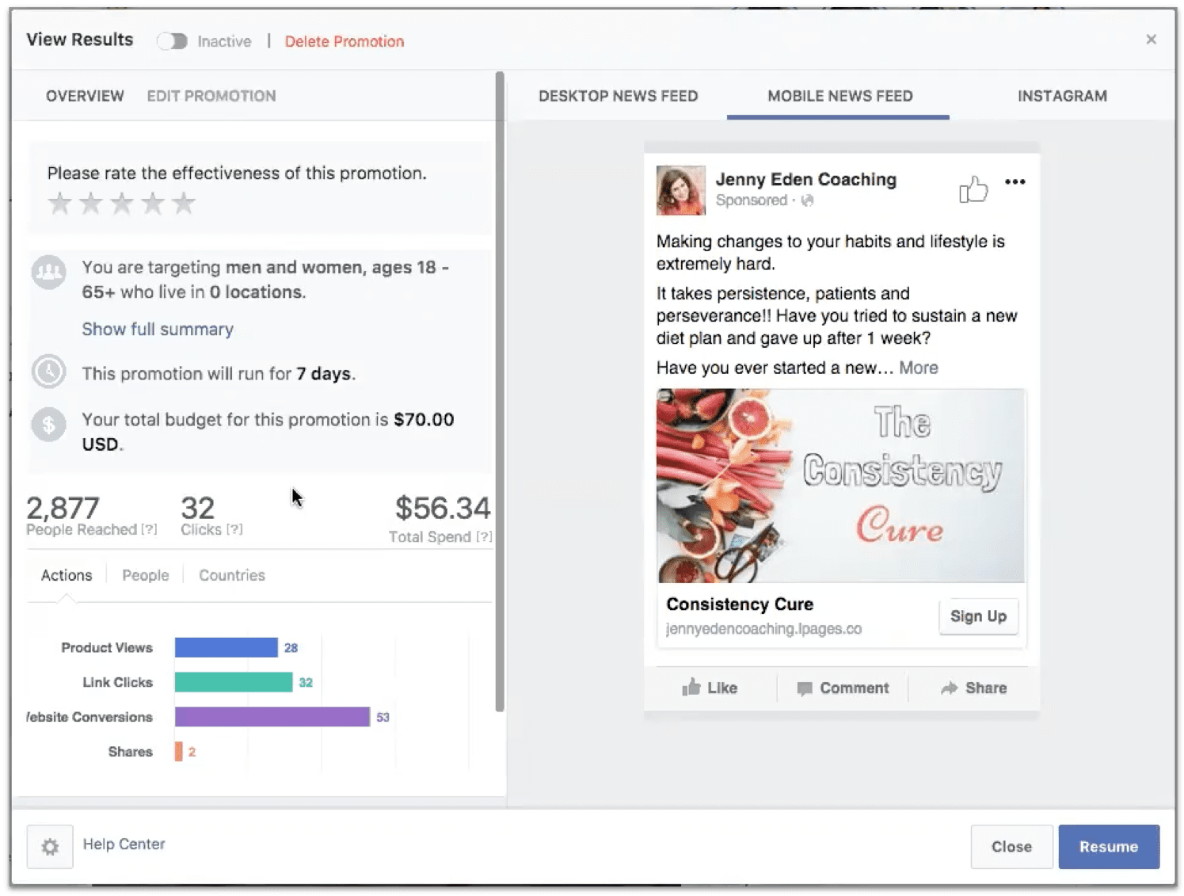1184x896 pixels.
Task: Click the dollar budget icon
Action: coord(48,425)
